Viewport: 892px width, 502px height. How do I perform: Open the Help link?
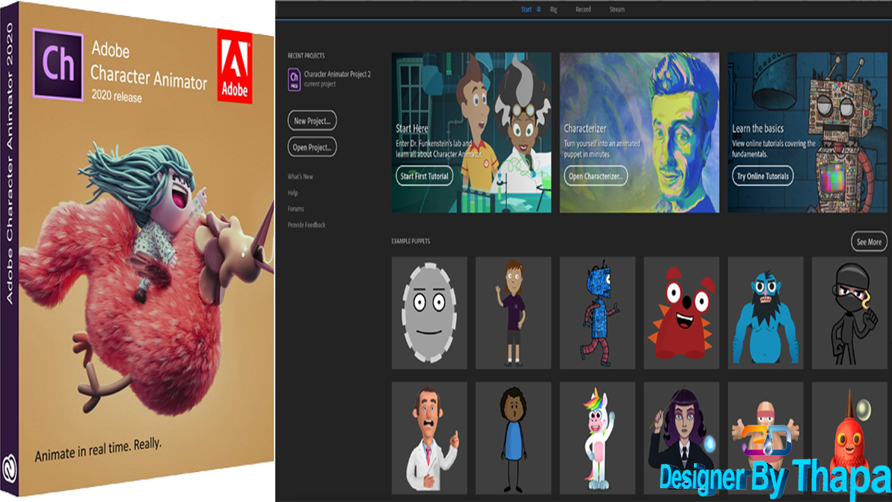point(293,192)
